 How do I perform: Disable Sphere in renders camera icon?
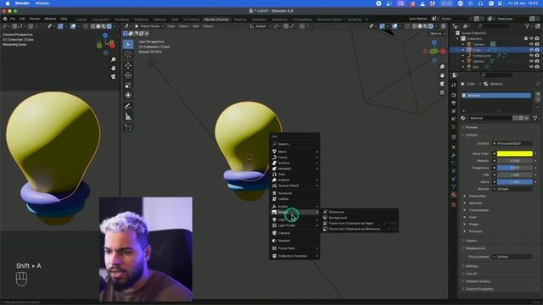click(x=537, y=61)
